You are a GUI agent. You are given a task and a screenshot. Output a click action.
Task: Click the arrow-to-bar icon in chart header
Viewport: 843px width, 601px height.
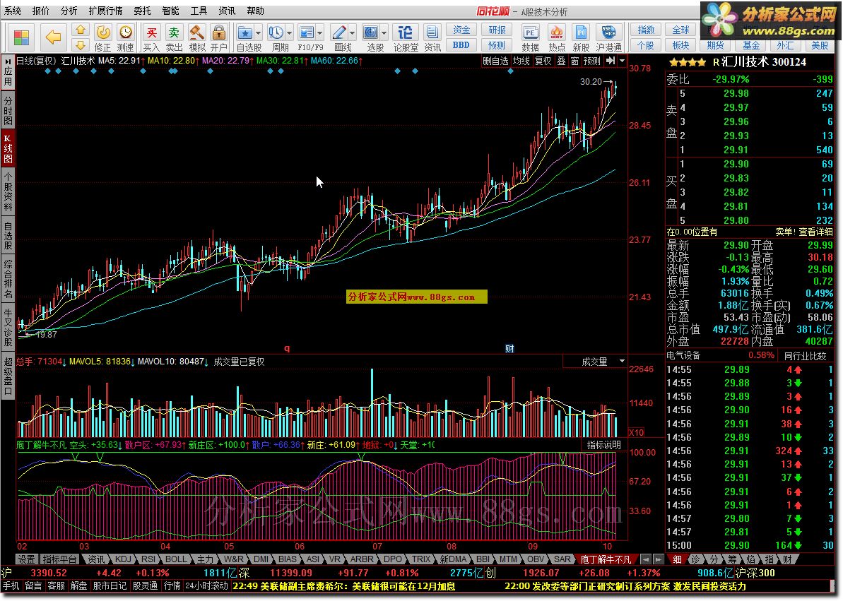[611, 61]
